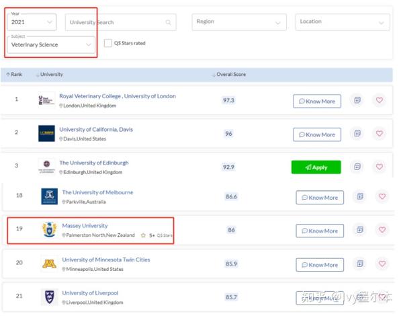Viewport: 403px width, 316px height.
Task: Favorite University of Edinburgh with heart icon
Action: 379,167
